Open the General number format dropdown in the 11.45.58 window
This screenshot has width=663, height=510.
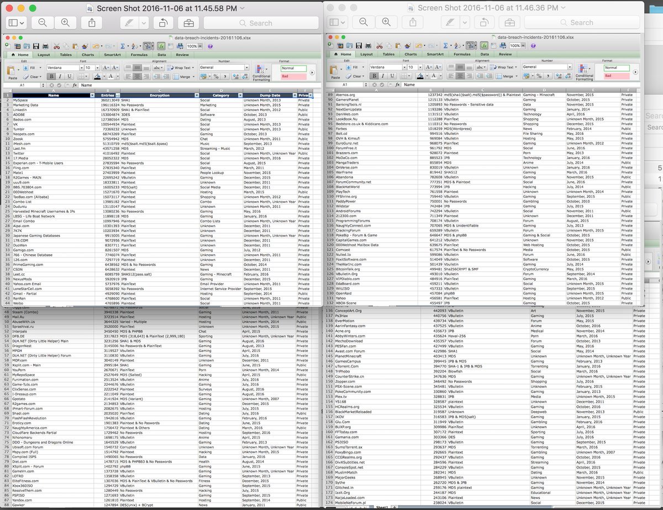(246, 67)
